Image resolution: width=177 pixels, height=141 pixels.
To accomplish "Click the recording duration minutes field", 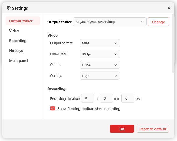I will coord(106,98).
